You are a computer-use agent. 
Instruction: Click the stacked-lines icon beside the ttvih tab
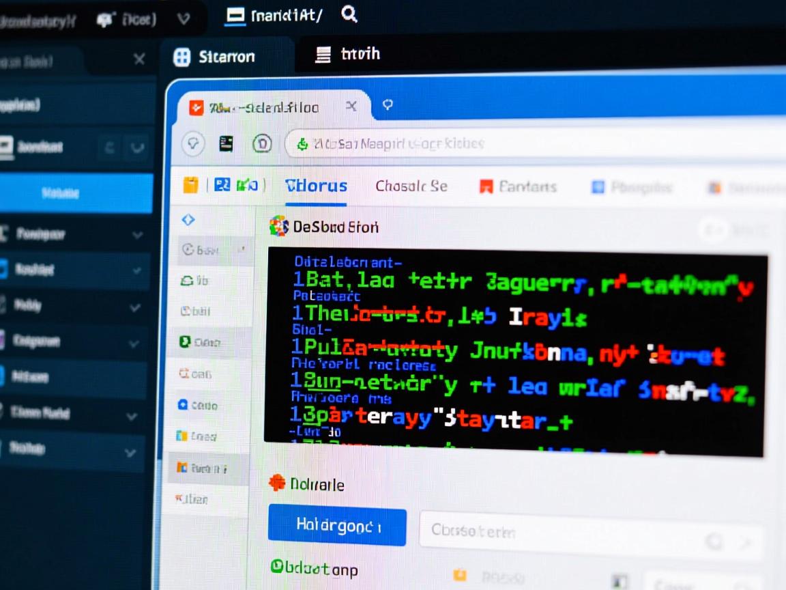(323, 55)
